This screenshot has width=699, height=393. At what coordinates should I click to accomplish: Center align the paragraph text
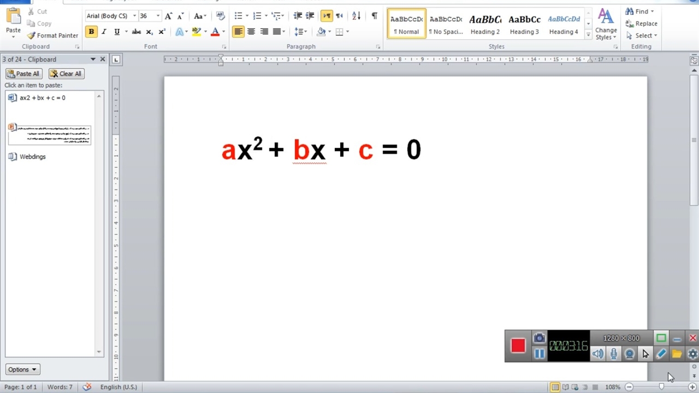(x=251, y=32)
